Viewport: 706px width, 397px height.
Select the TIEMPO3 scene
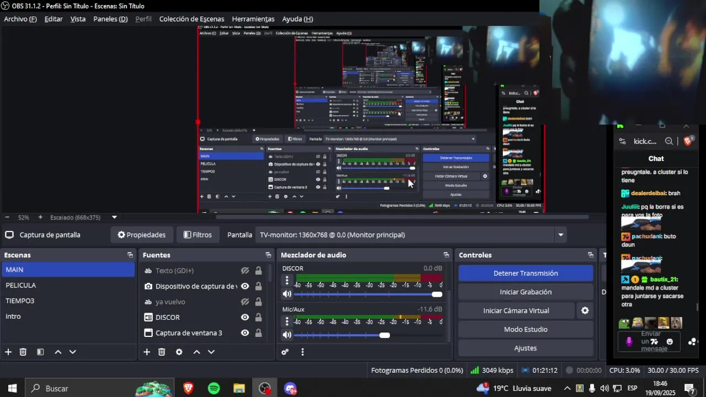[x=68, y=301]
